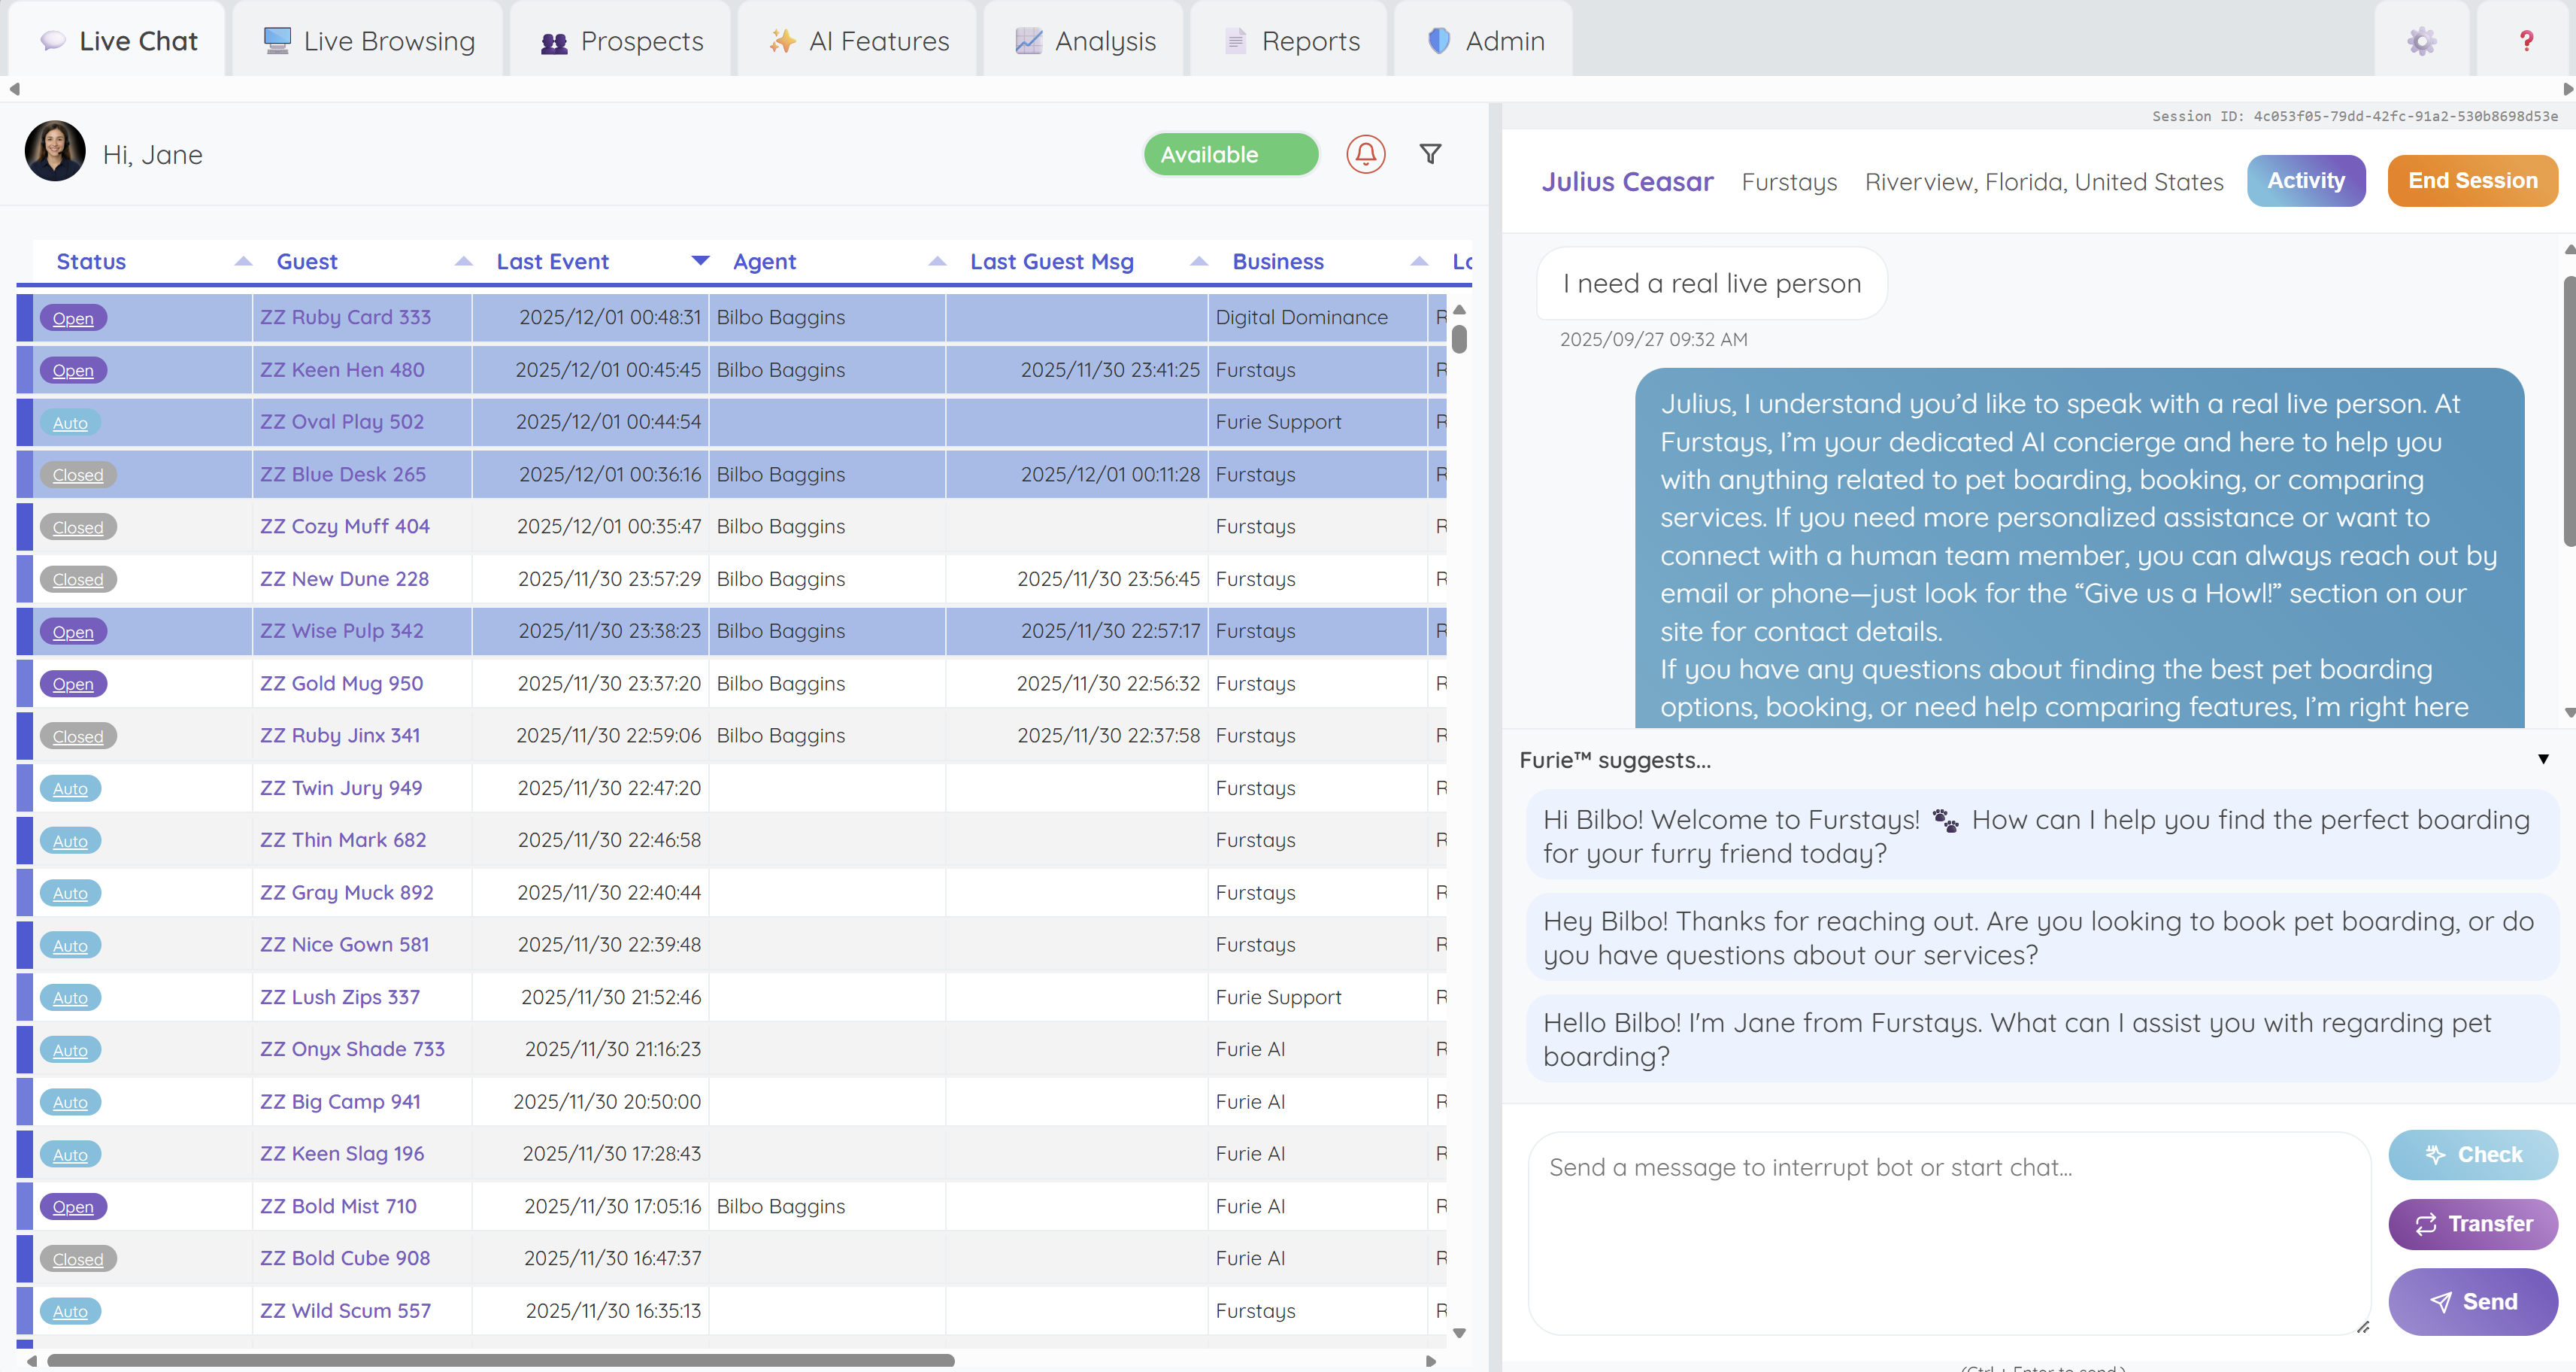Image resolution: width=2576 pixels, height=1372 pixels.
Task: Toggle Auto status badge for ZZ Oval Play 502
Action: (70, 422)
